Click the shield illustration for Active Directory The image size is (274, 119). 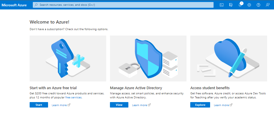[x=148, y=58]
